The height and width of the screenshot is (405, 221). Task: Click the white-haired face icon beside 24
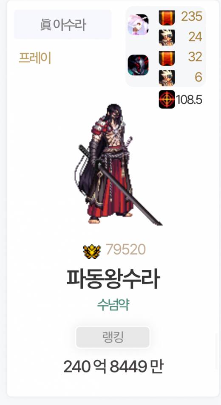point(167,38)
